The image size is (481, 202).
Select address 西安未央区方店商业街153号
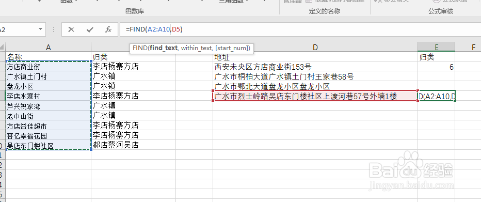(315, 67)
